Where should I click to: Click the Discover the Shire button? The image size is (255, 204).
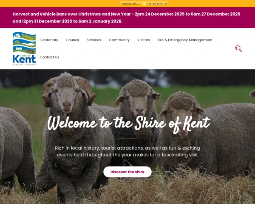coord(127,172)
